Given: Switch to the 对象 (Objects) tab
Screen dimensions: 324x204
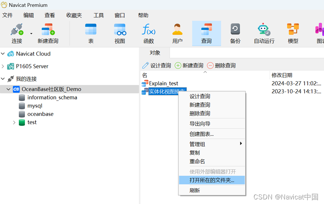Looking at the screenshot, I should point(155,53).
